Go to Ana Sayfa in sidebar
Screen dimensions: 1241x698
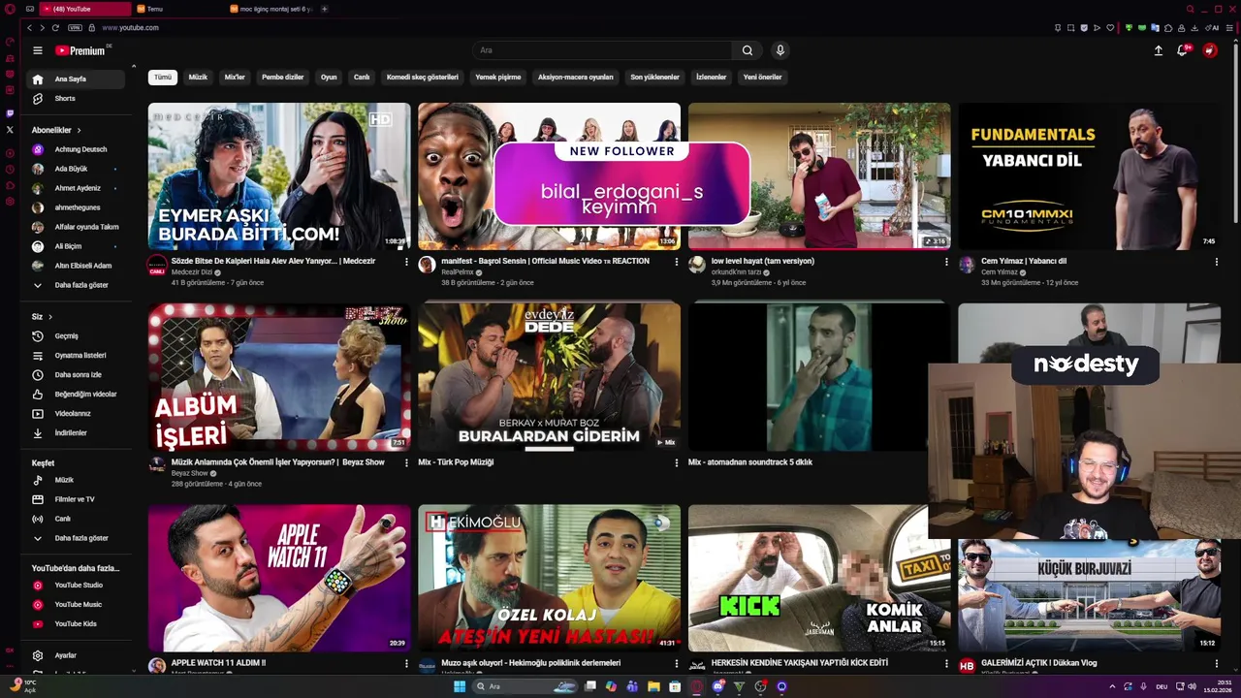78,79
